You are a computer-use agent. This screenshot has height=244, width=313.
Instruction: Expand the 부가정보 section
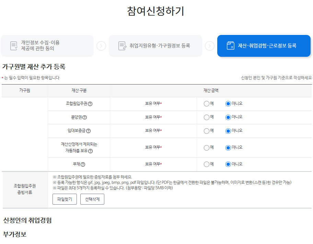15,234
